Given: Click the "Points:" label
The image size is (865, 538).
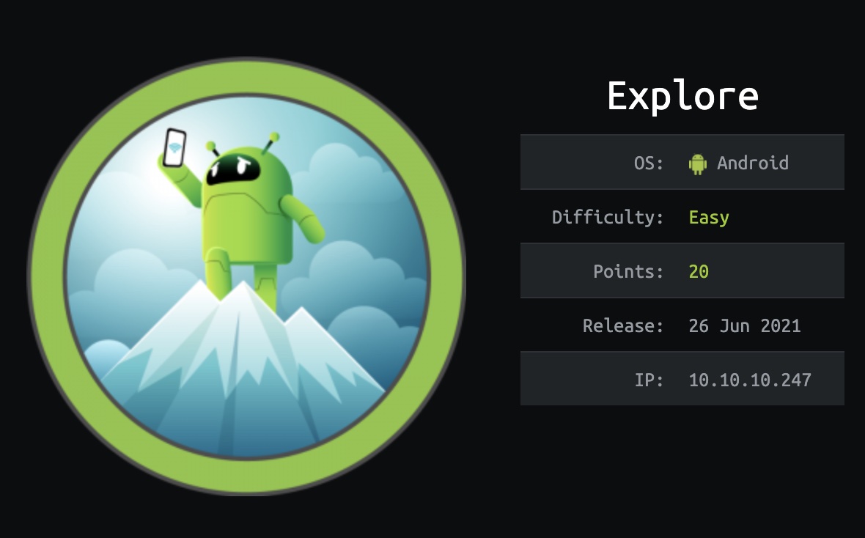Looking at the screenshot, I should click(x=628, y=271).
